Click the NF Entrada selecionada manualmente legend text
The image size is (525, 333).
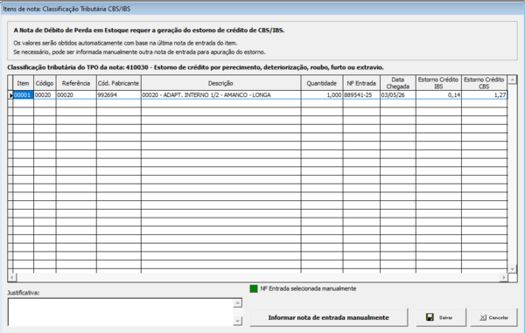coord(308,288)
